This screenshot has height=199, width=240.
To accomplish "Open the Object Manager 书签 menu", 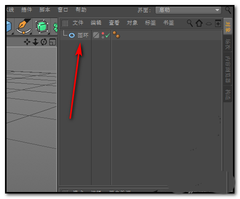I will 169,23.
